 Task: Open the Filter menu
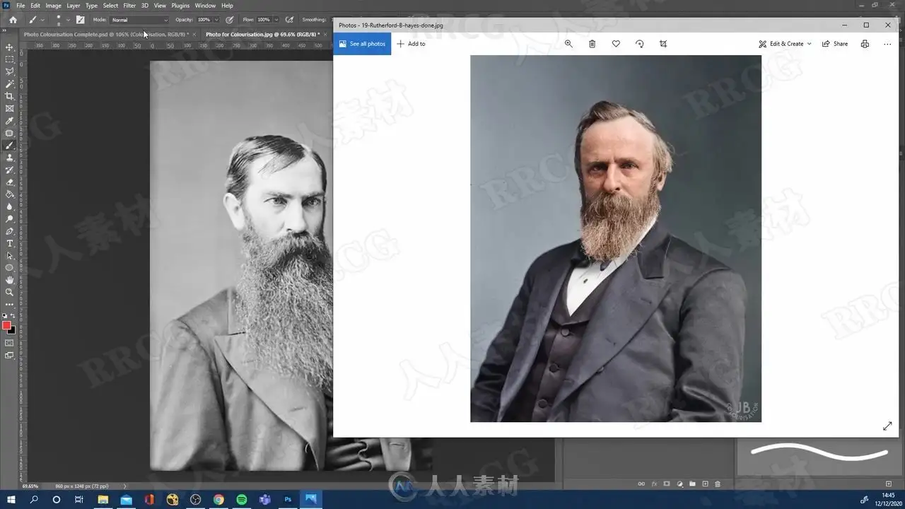click(x=129, y=6)
